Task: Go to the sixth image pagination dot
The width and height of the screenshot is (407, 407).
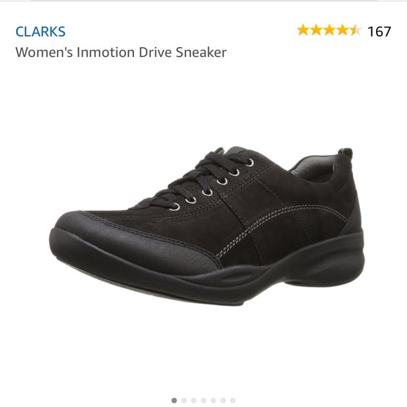Action: 223,401
